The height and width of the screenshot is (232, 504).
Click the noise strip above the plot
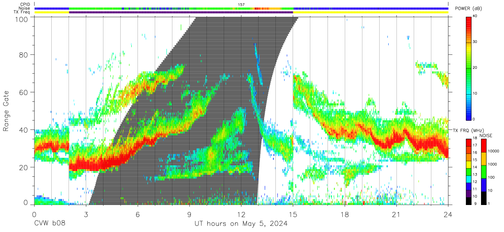point(241,8)
